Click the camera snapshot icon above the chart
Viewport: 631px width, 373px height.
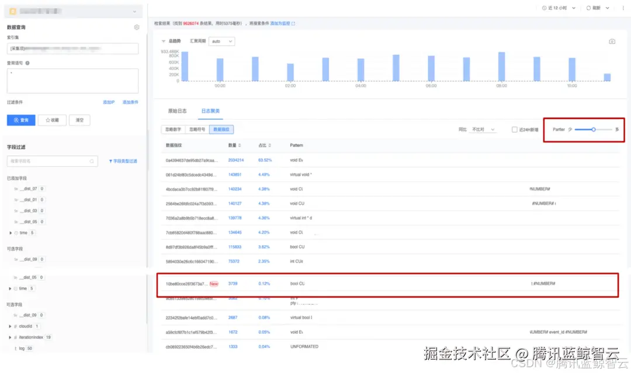pyautogui.click(x=612, y=41)
